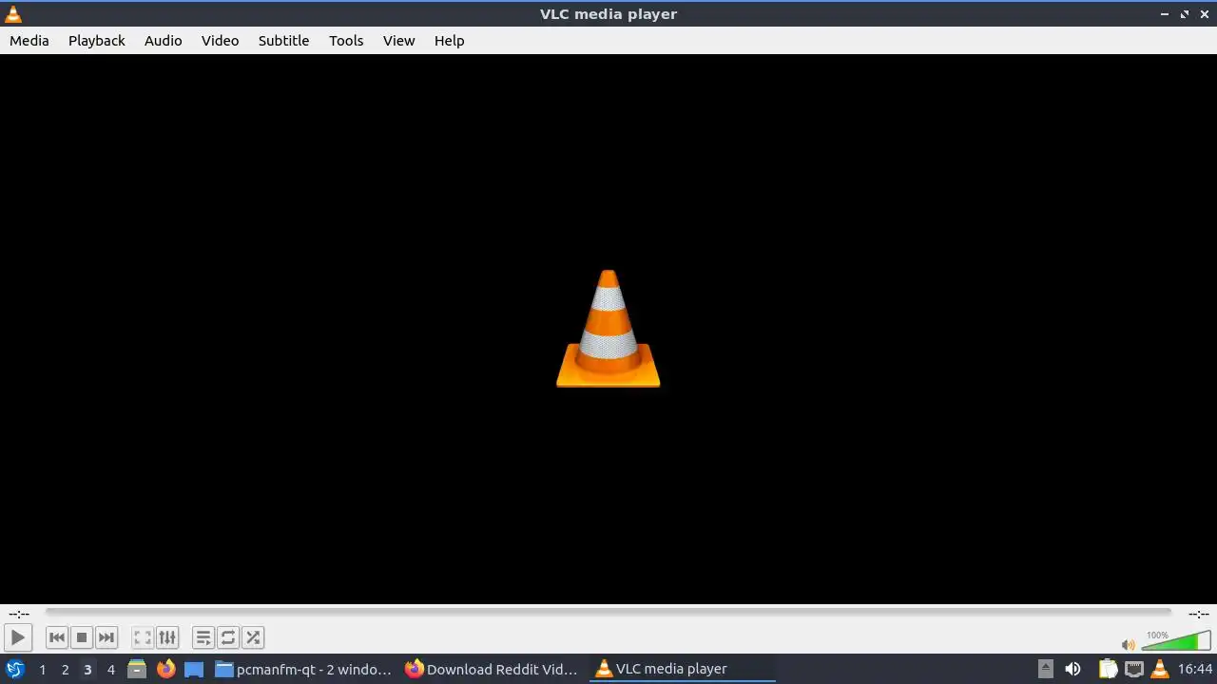Open the View menu
Viewport: 1217px width, 684px height.
click(399, 40)
